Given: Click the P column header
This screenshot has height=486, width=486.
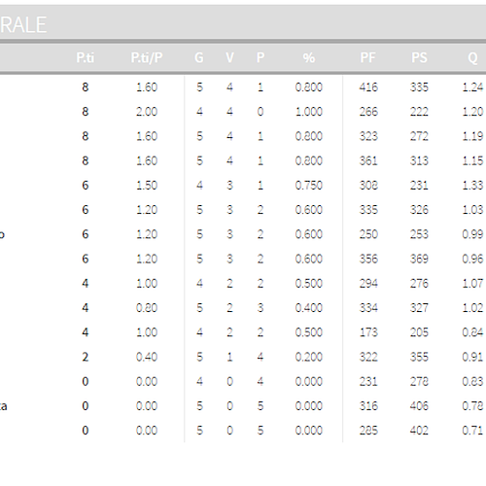Looking at the screenshot, I should click(x=260, y=58).
